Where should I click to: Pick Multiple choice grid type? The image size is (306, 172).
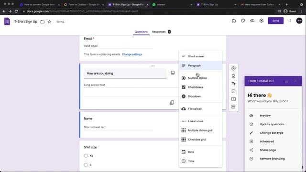point(200,130)
